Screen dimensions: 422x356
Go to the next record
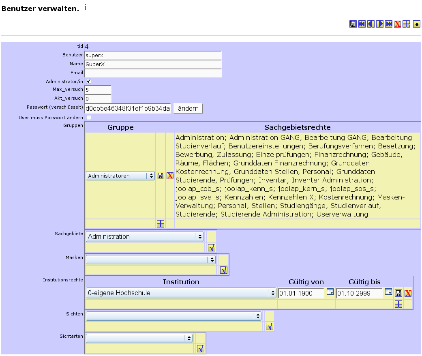380,24
